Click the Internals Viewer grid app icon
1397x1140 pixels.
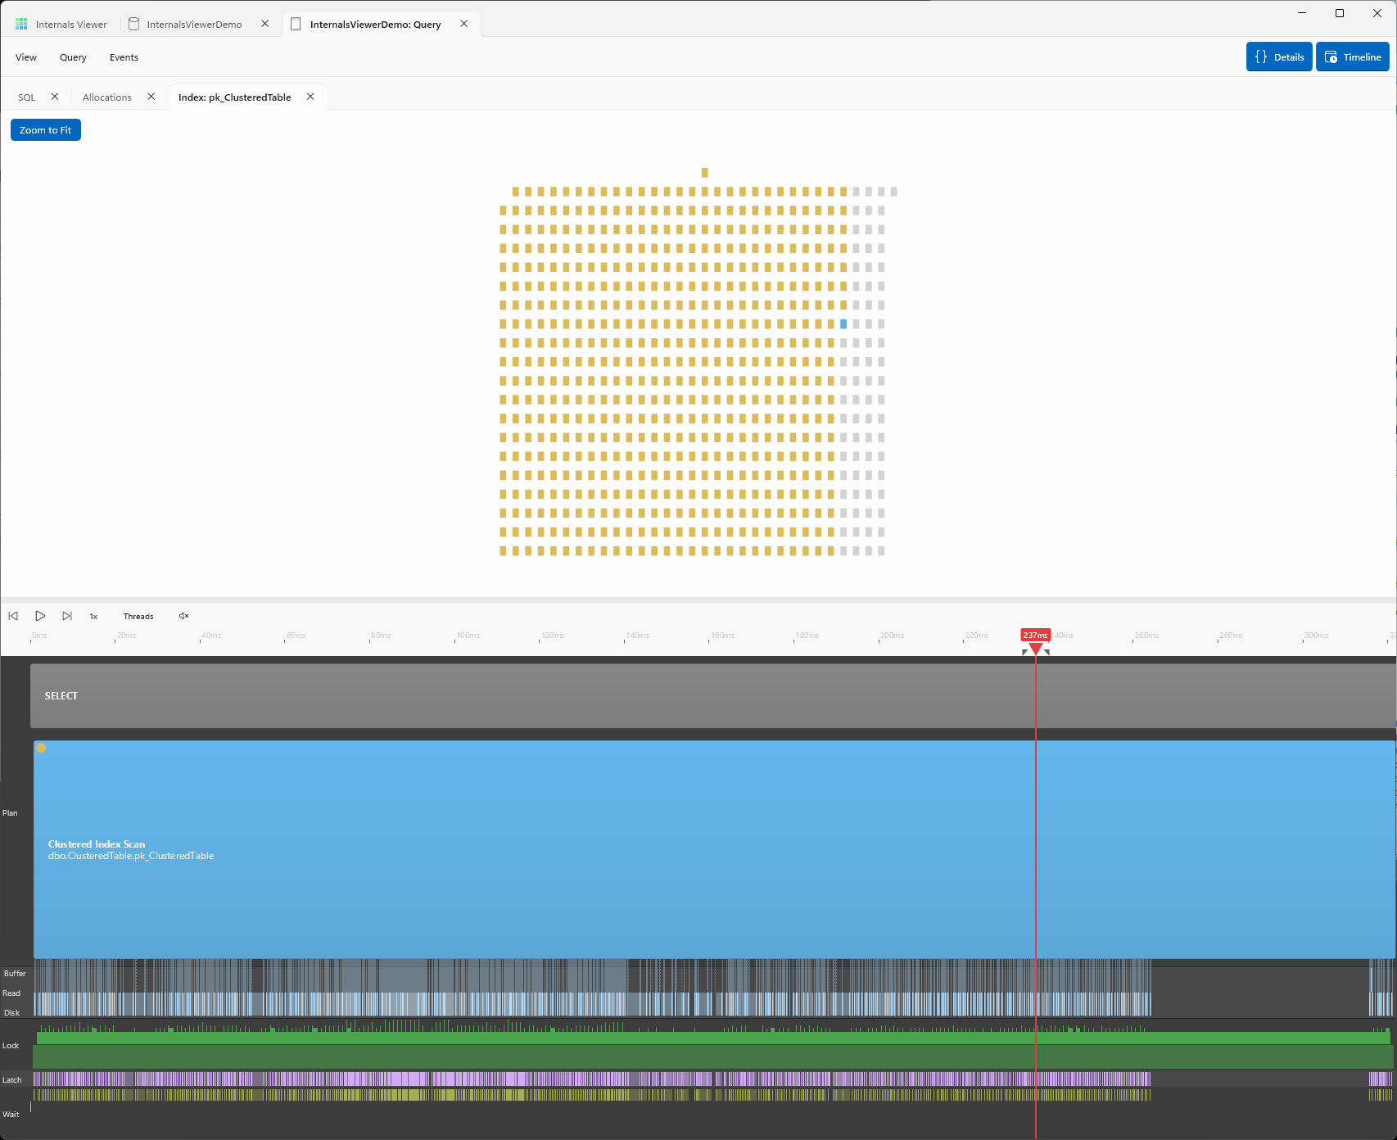pyautogui.click(x=21, y=24)
